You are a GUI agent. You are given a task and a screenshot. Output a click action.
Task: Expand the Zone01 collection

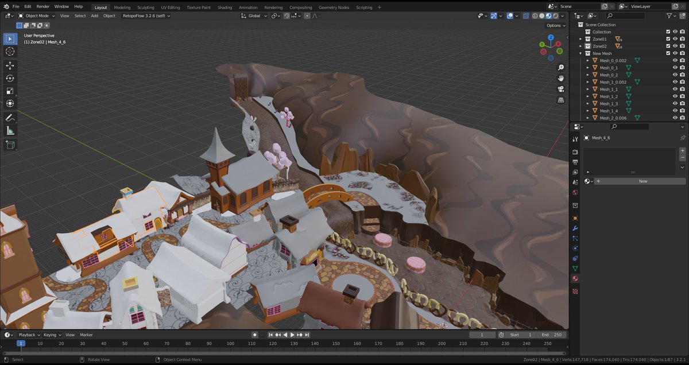tap(580, 39)
